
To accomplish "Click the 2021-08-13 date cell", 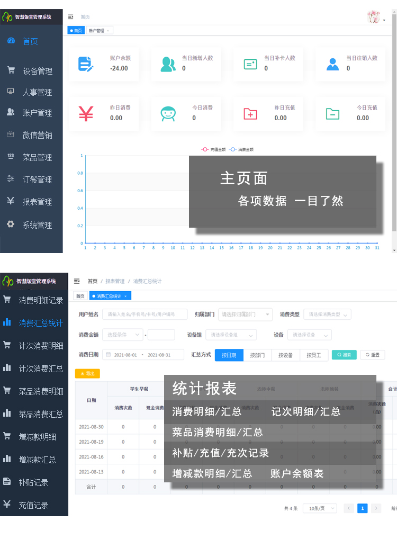I will point(91,472).
